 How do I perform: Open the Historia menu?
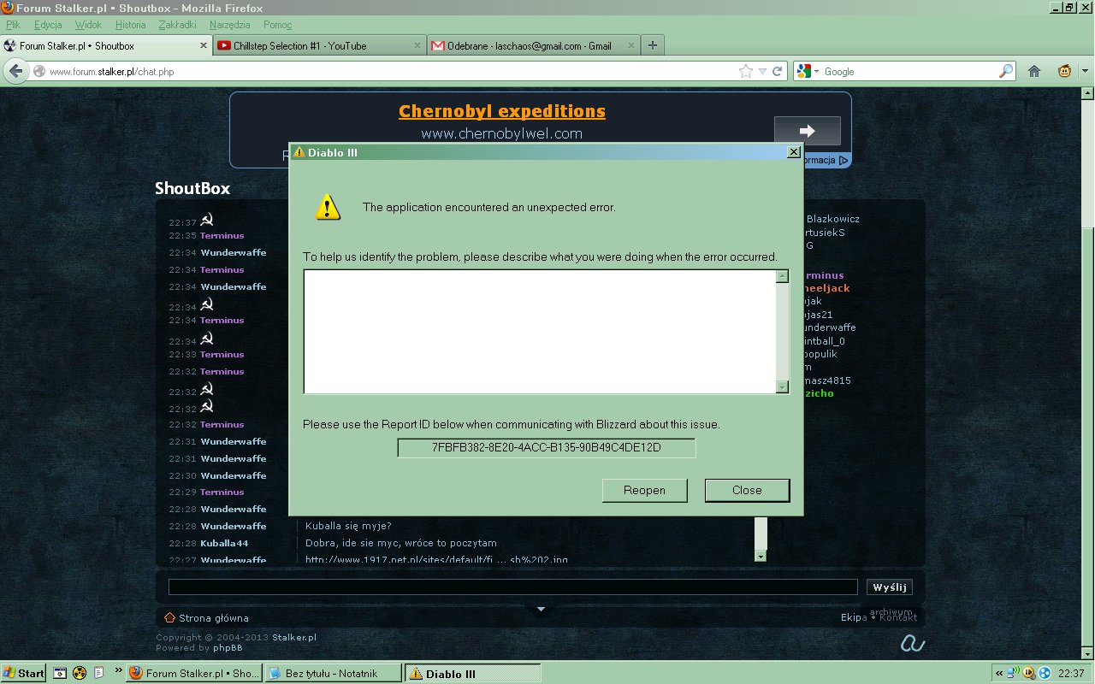(x=130, y=25)
